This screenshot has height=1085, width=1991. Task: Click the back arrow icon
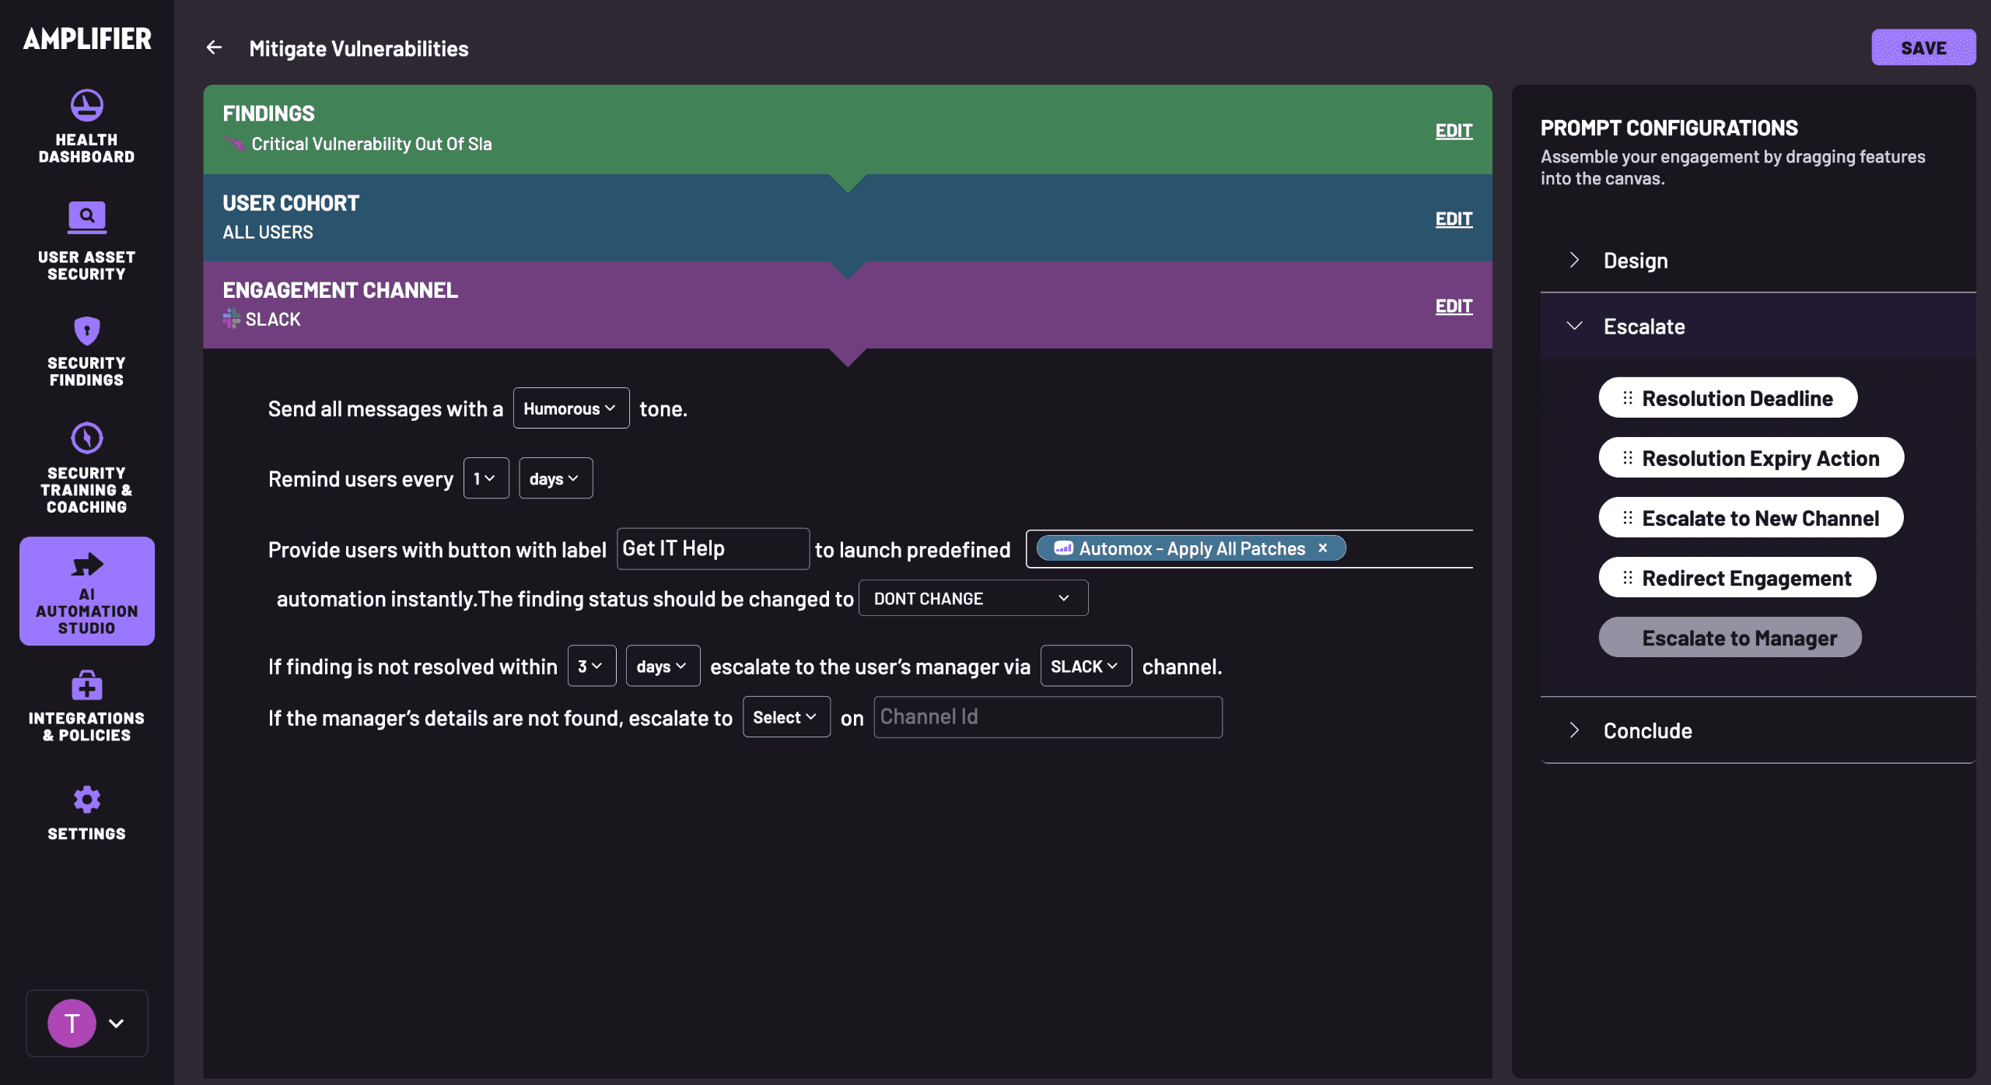tap(214, 48)
